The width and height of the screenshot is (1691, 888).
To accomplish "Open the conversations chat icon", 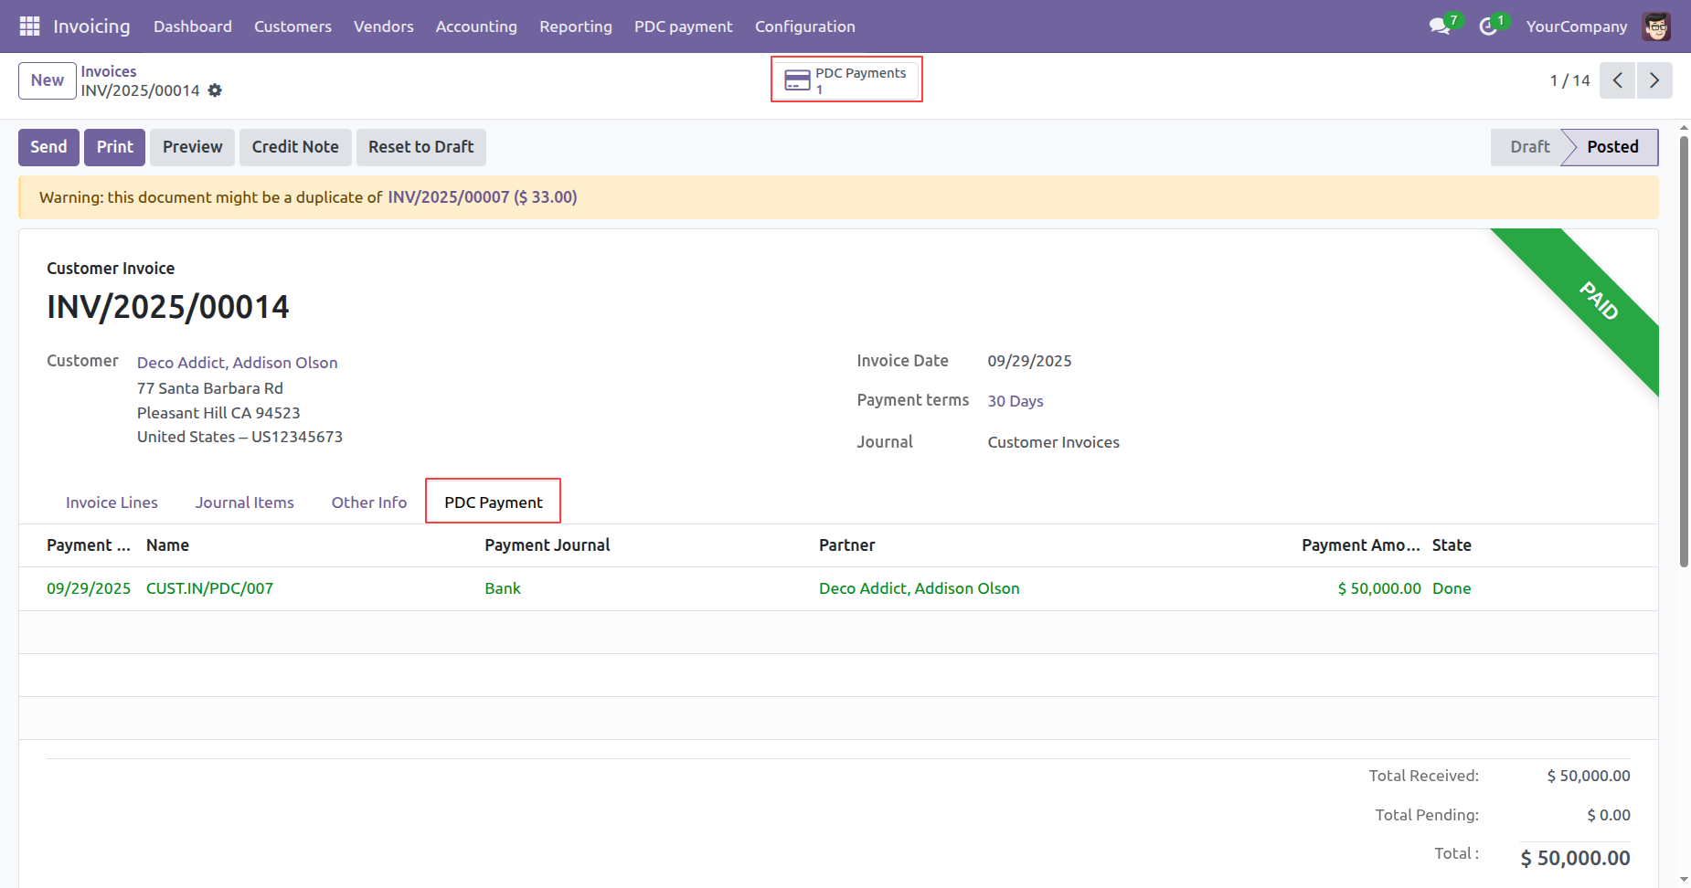I will (x=1440, y=26).
